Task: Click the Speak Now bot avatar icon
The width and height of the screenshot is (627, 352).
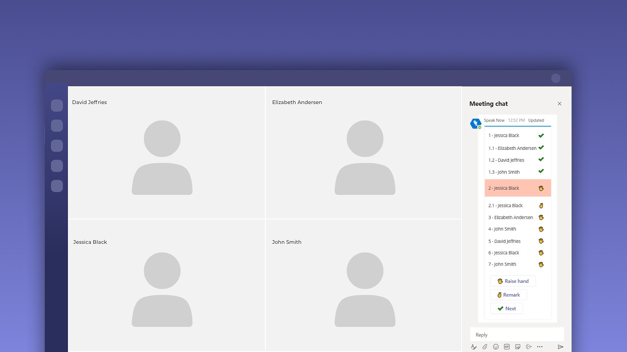Action: click(476, 124)
